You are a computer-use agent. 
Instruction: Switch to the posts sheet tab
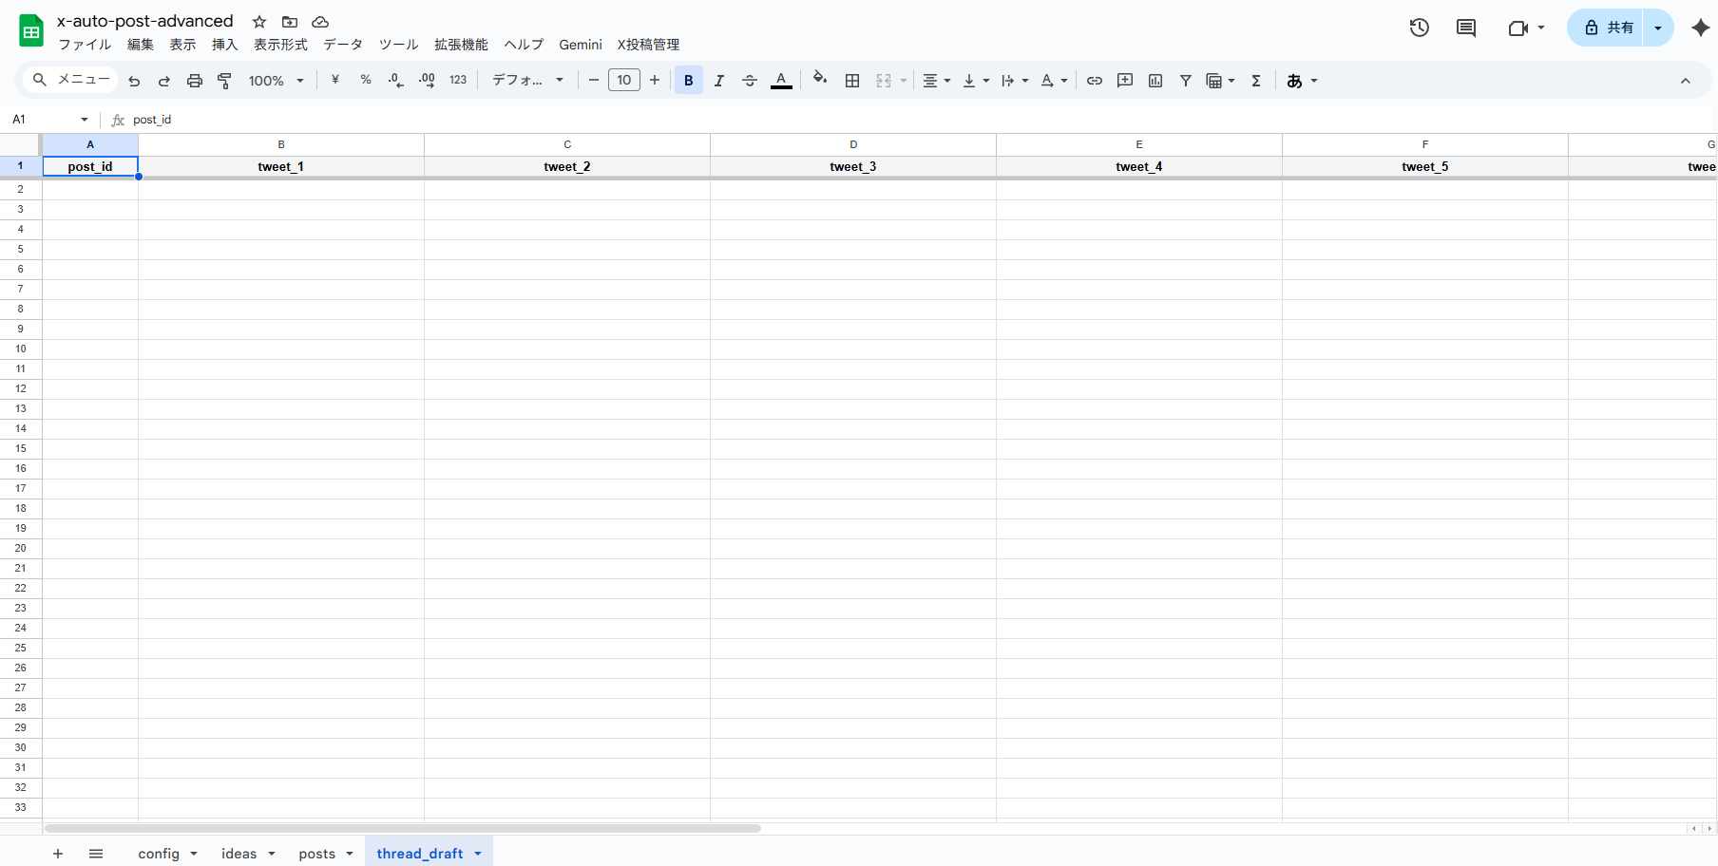point(316,854)
